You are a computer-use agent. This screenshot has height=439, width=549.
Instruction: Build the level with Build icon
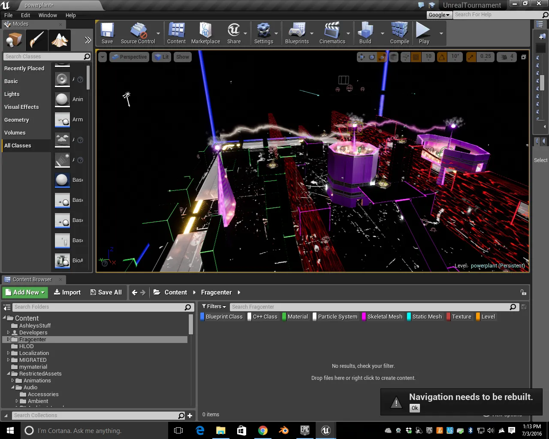(x=365, y=33)
